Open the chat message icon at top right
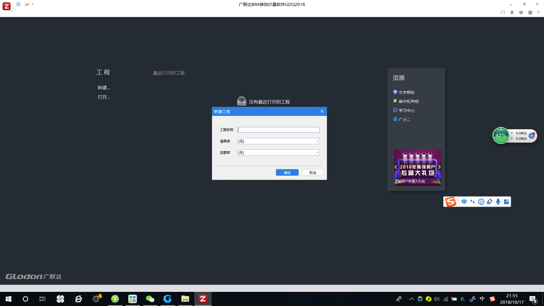This screenshot has width=544, height=306. 521,12
